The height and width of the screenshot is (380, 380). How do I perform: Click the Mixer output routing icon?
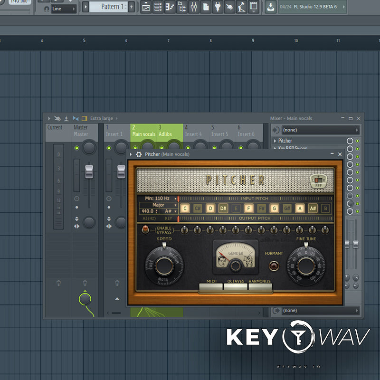[x=276, y=311]
